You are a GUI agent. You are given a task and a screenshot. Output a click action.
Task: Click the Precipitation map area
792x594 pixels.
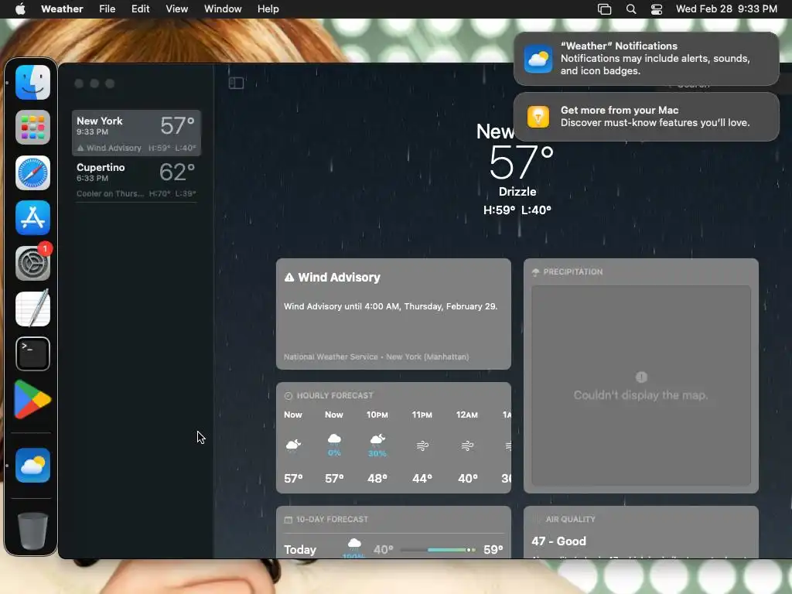point(641,385)
